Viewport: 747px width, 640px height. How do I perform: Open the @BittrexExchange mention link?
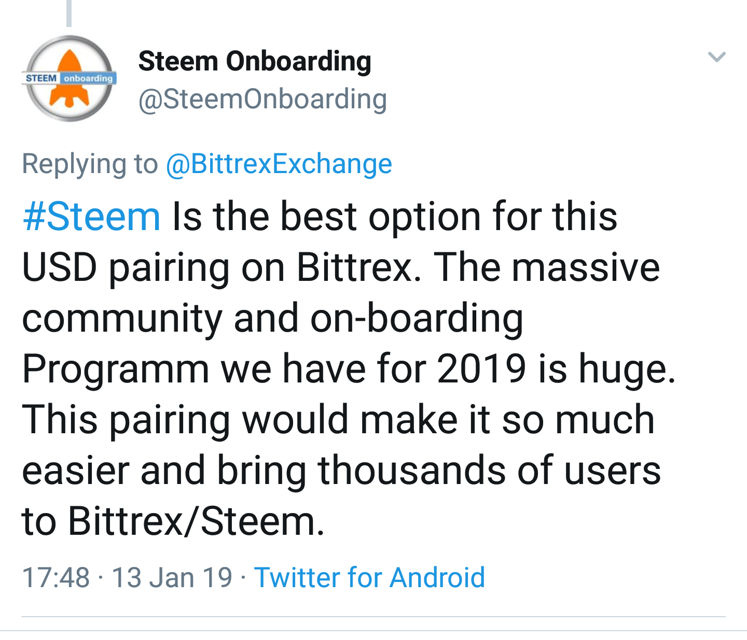pyautogui.click(x=279, y=164)
